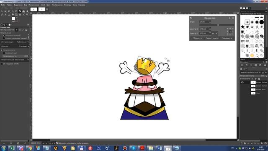Set transform target to image icon
Viewport: 268px width, 151px height.
(x=26, y=30)
